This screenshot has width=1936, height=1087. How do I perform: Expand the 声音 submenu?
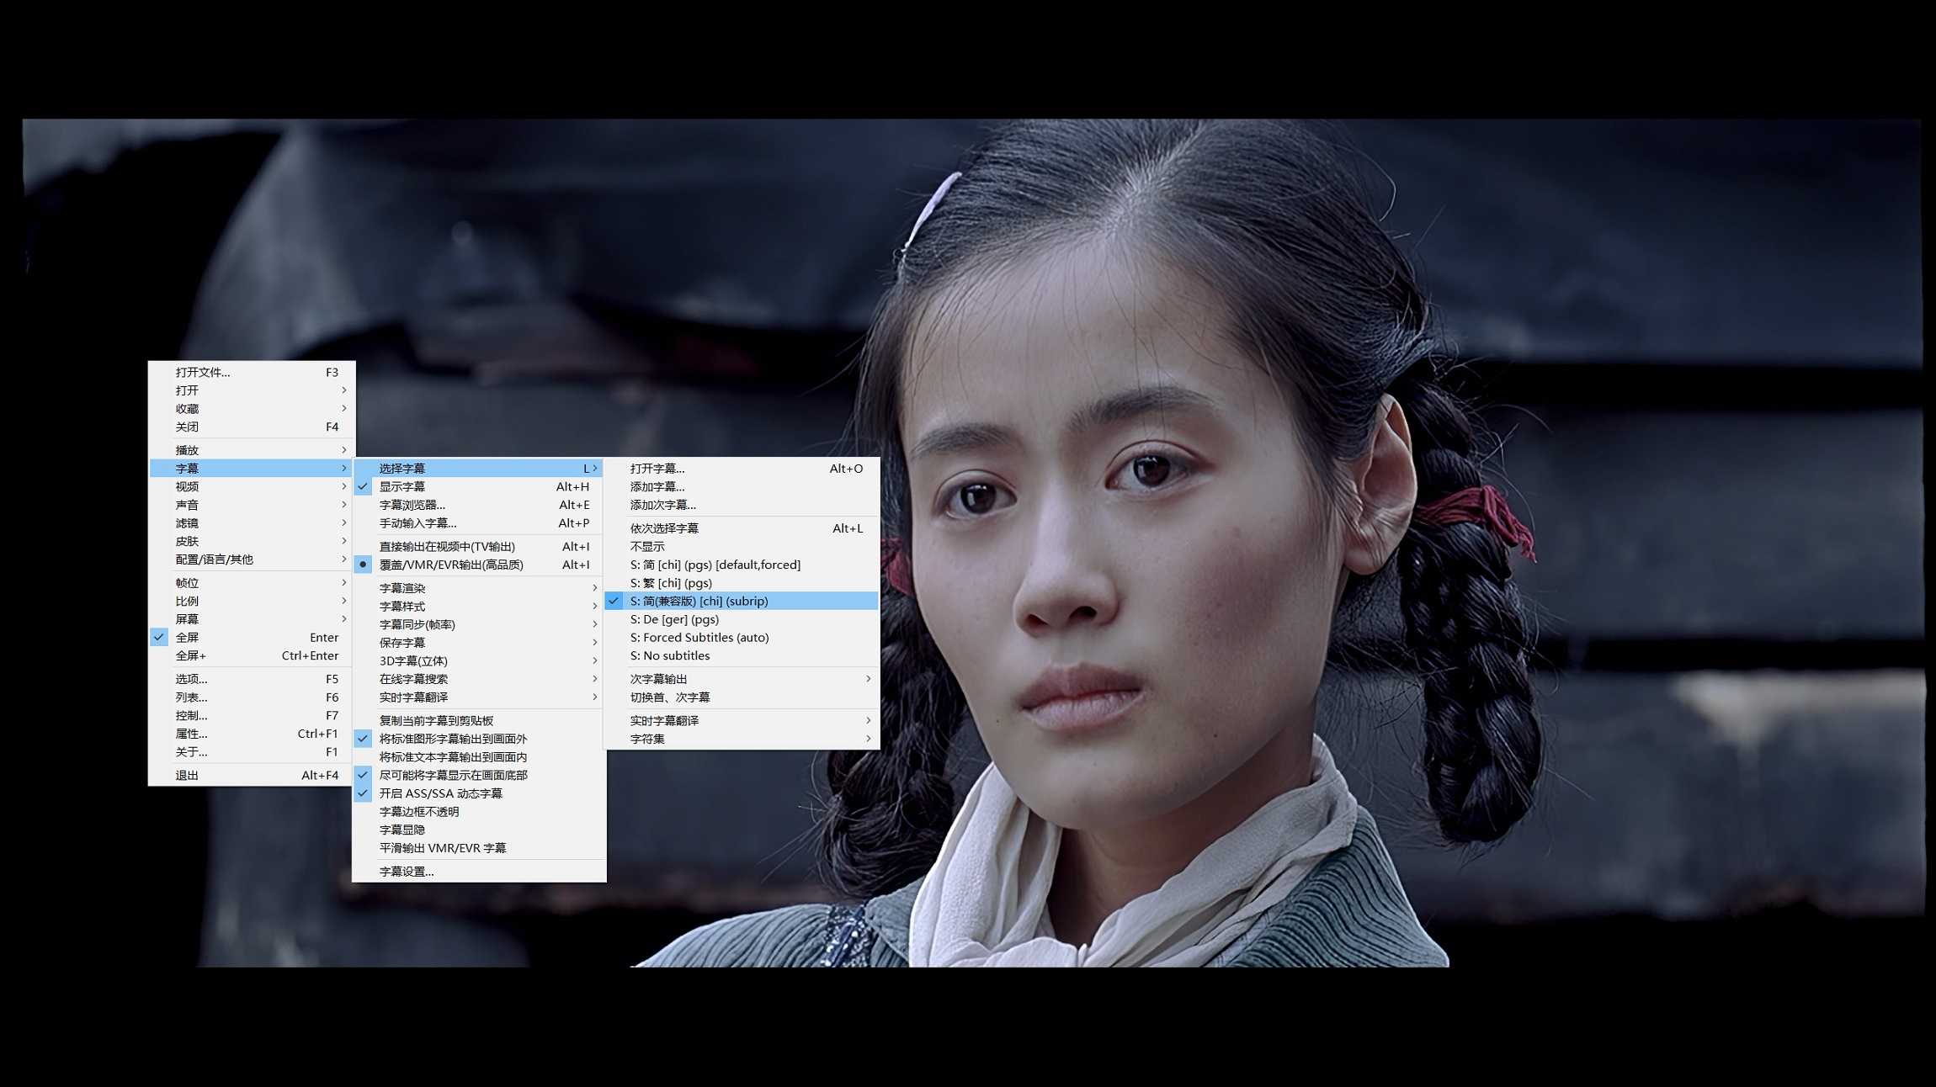coord(252,505)
